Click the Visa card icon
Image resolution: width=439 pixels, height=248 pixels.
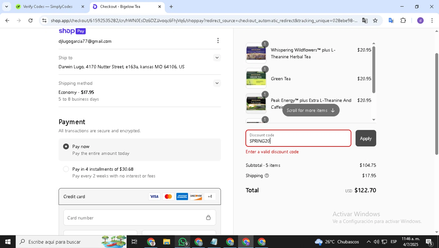tap(154, 196)
